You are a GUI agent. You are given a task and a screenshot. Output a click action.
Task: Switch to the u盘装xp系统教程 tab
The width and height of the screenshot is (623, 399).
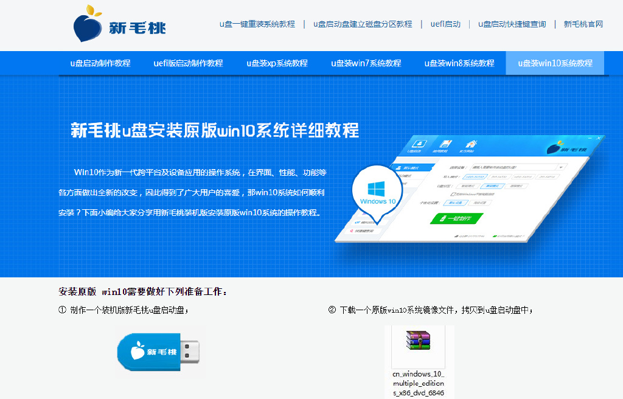[x=277, y=63]
